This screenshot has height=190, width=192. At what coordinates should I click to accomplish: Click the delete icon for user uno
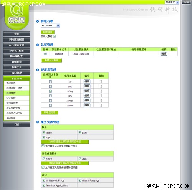101,86
